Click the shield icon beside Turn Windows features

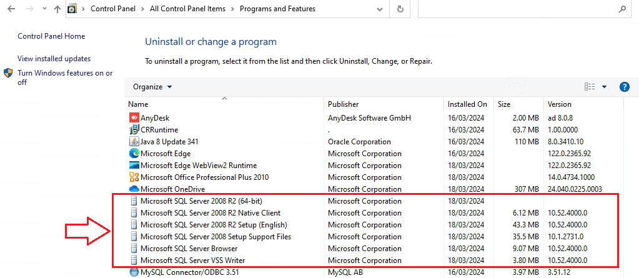(8, 73)
